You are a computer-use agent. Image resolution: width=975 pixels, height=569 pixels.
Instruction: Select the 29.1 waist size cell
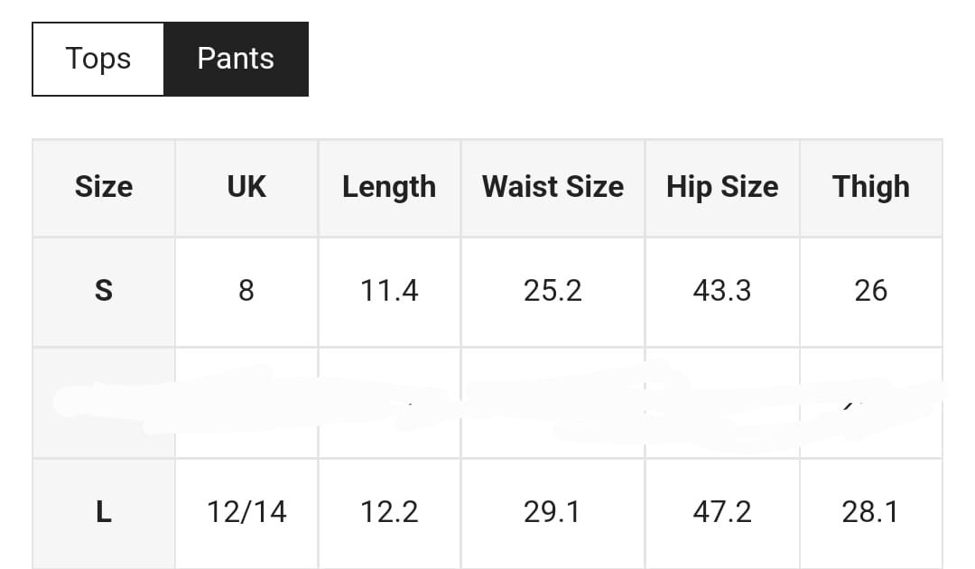coord(552,512)
